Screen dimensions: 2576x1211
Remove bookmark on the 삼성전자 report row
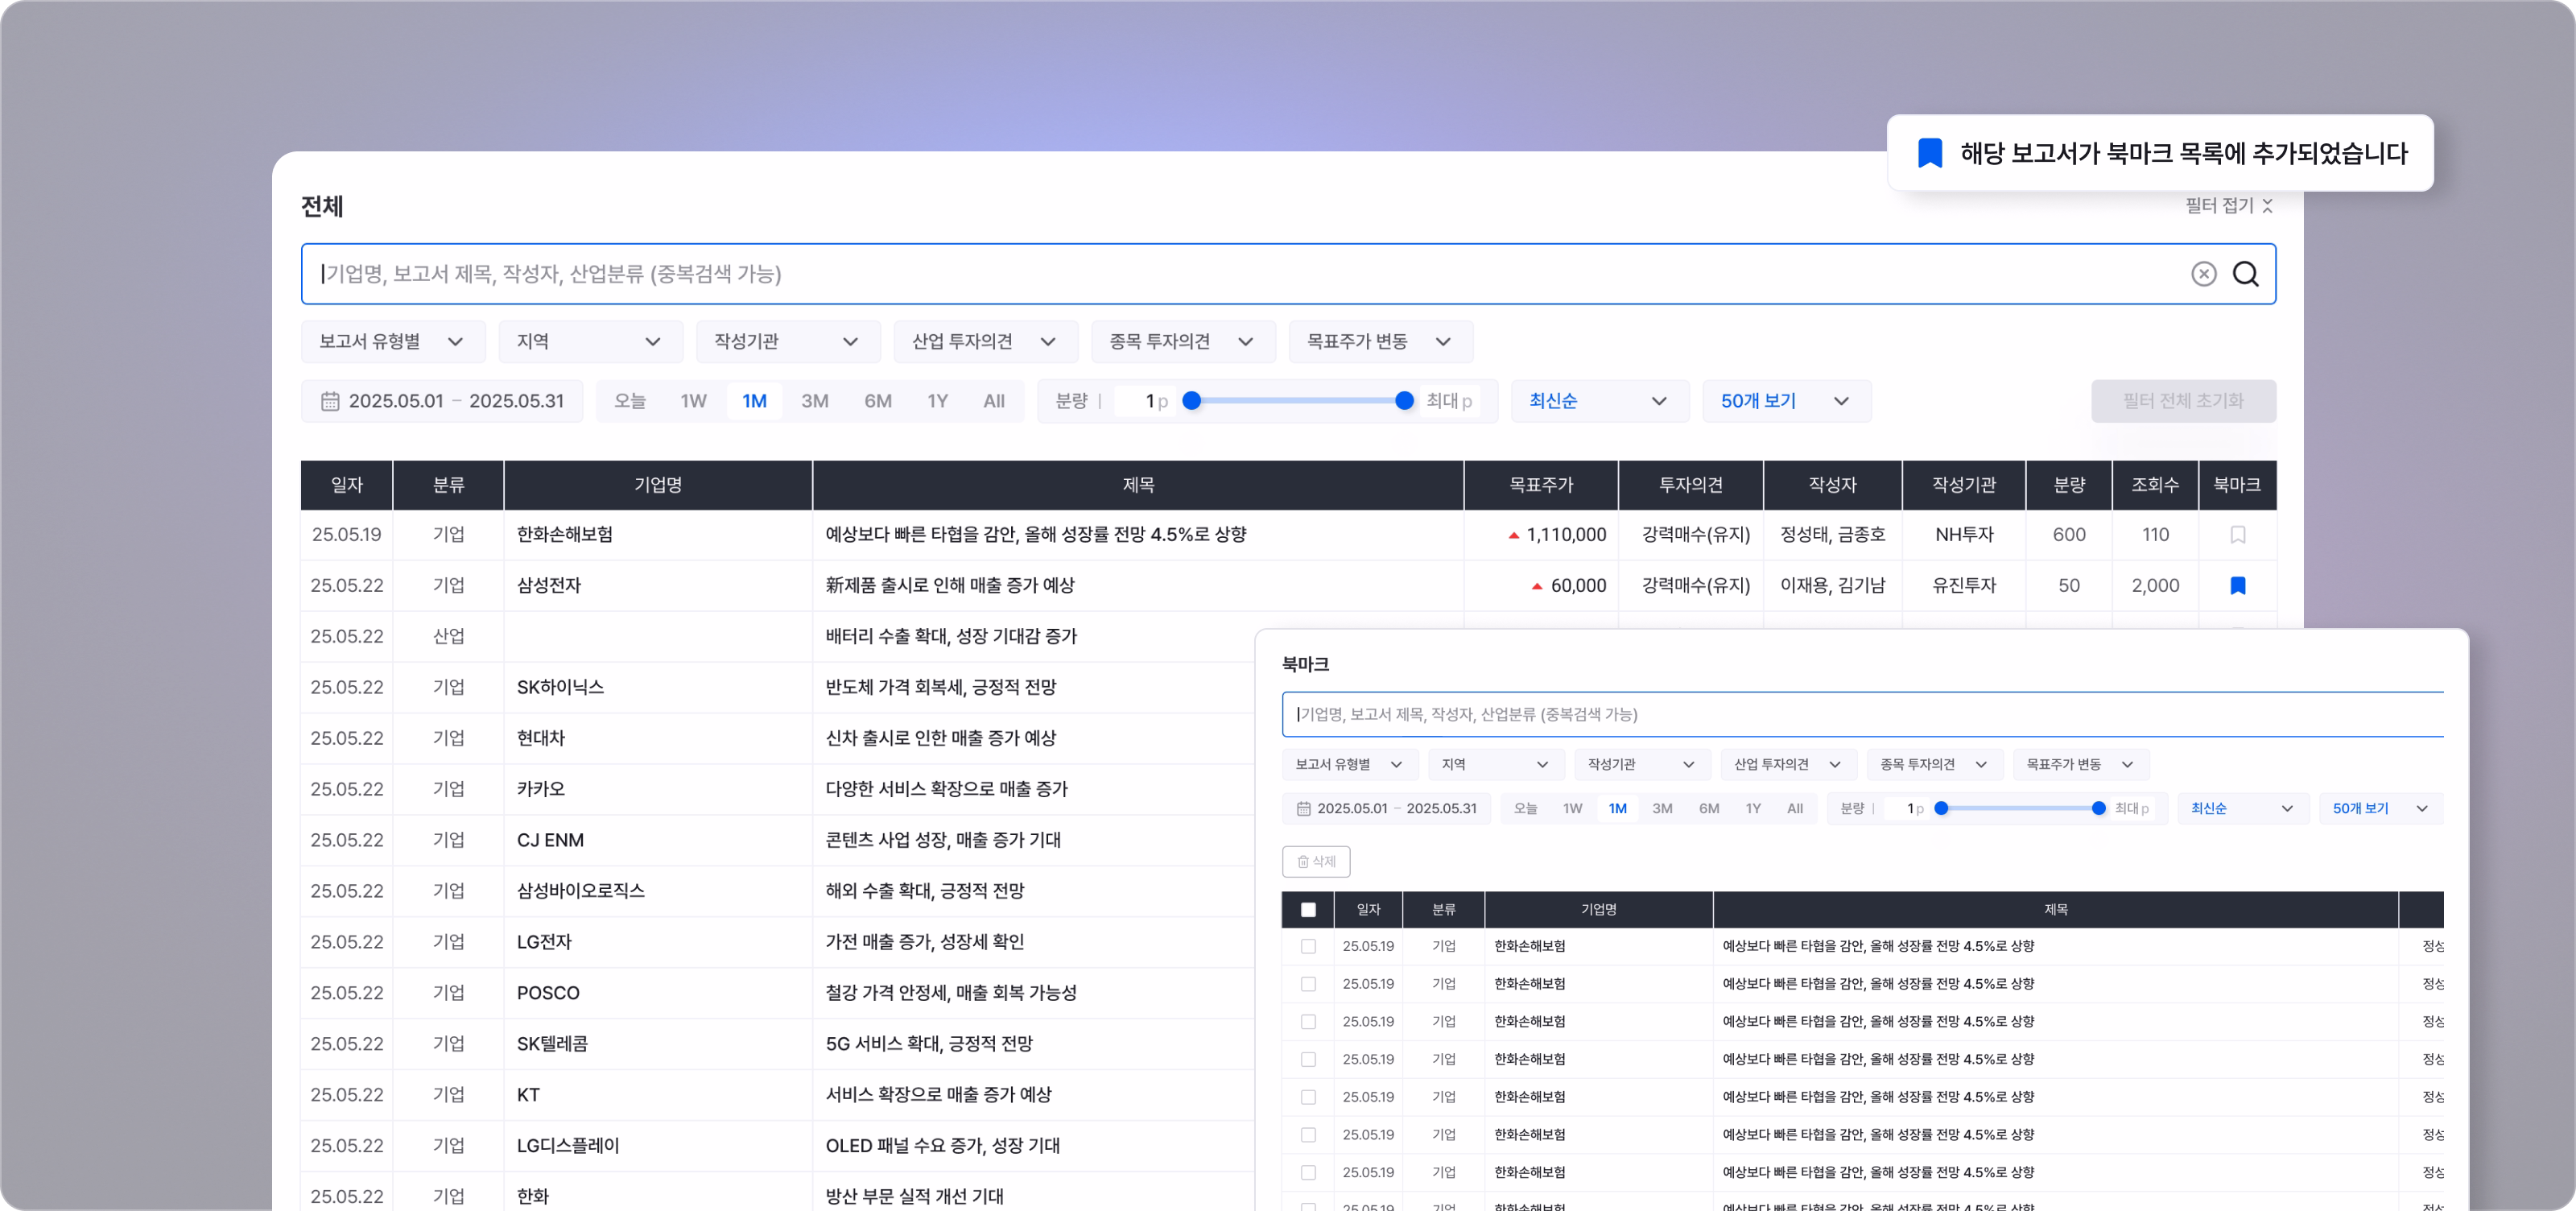pyautogui.click(x=2237, y=586)
